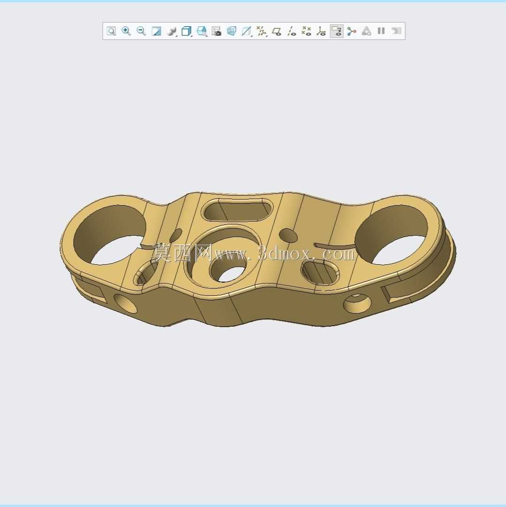The height and width of the screenshot is (507, 506).
Task: Click the Refit view icon
Action: pyautogui.click(x=111, y=31)
